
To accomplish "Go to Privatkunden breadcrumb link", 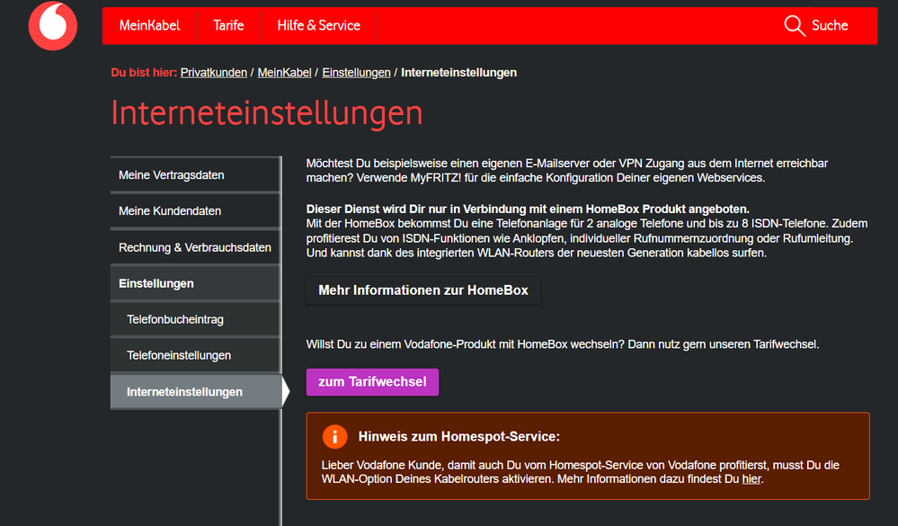I will tap(214, 73).
